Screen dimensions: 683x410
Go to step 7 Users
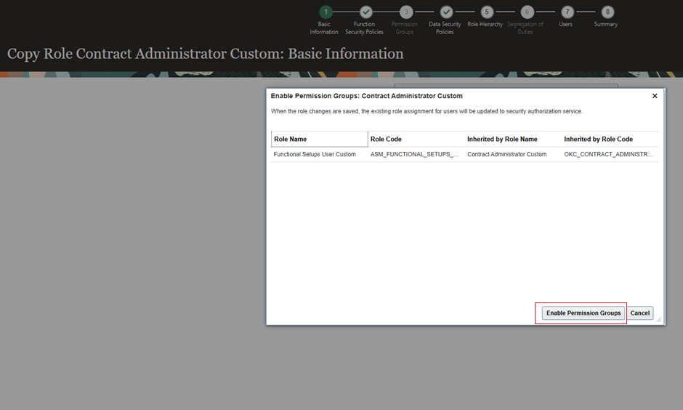click(x=567, y=12)
